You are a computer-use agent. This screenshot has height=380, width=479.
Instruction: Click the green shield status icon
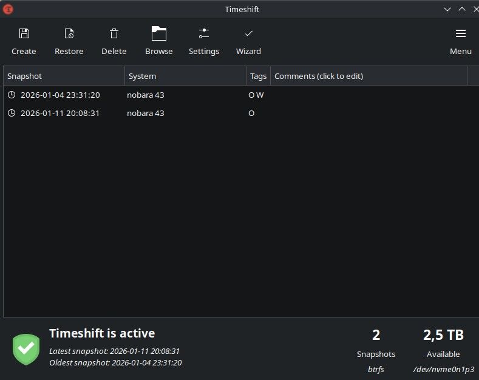tap(26, 349)
